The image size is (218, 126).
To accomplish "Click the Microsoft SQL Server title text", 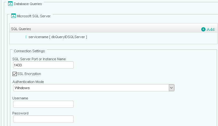I will coord(34,16).
